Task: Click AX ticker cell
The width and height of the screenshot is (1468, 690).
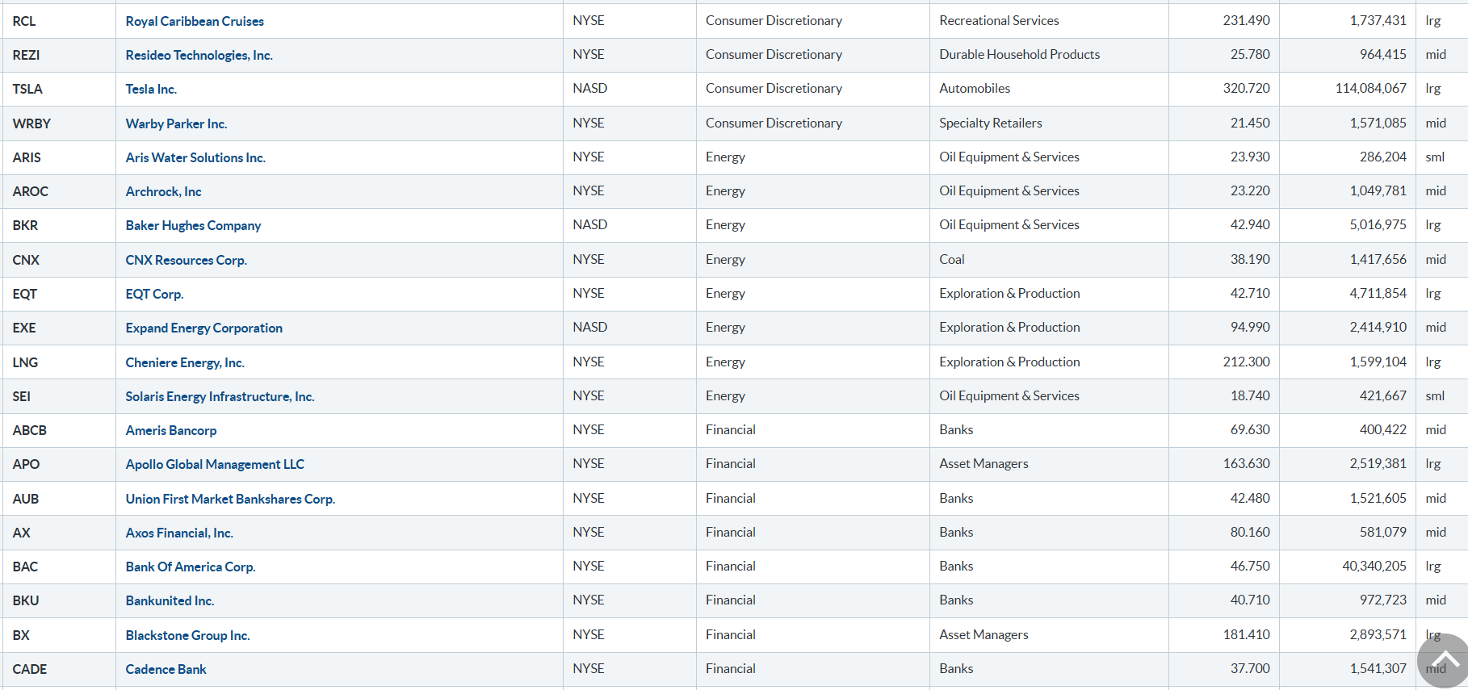Action: (x=59, y=533)
